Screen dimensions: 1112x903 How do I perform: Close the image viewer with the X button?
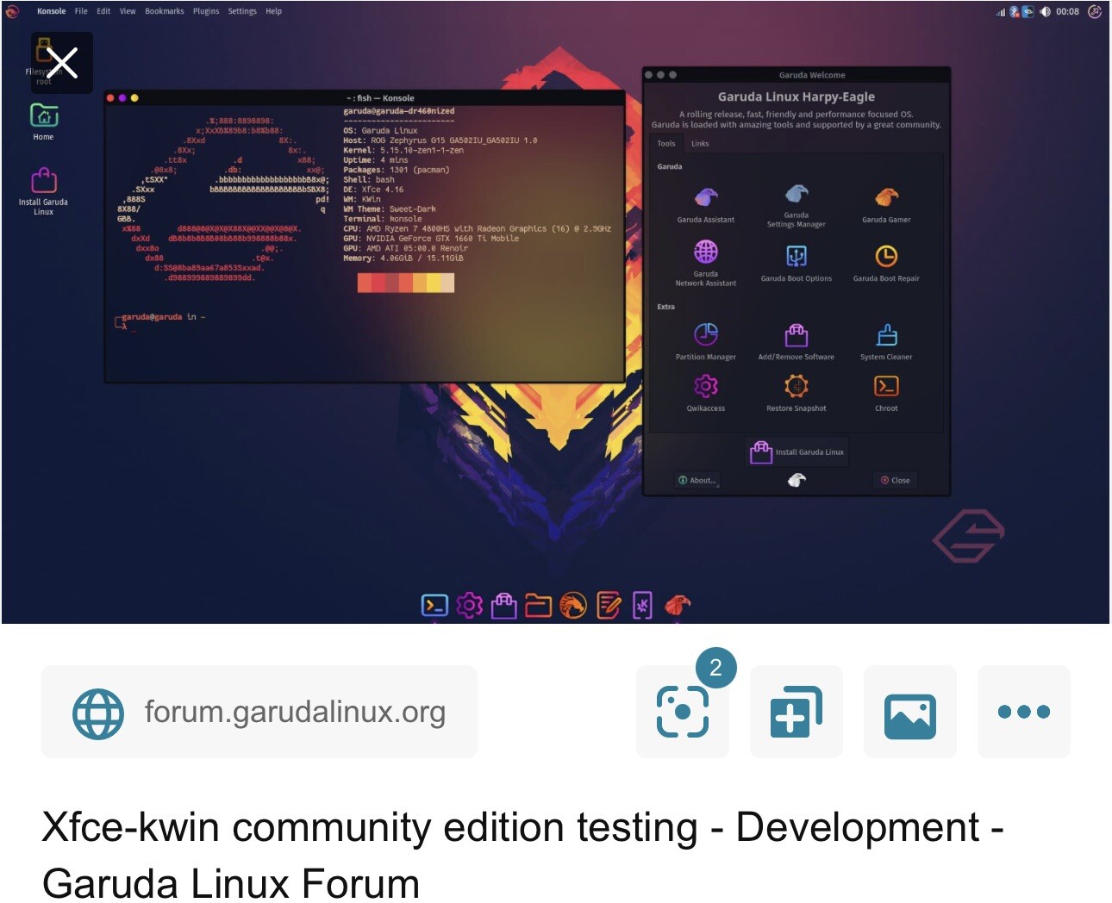(62, 63)
